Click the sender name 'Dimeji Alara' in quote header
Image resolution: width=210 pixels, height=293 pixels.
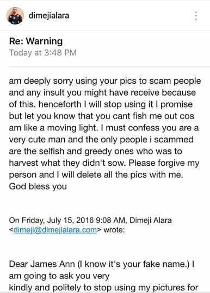click(150, 220)
